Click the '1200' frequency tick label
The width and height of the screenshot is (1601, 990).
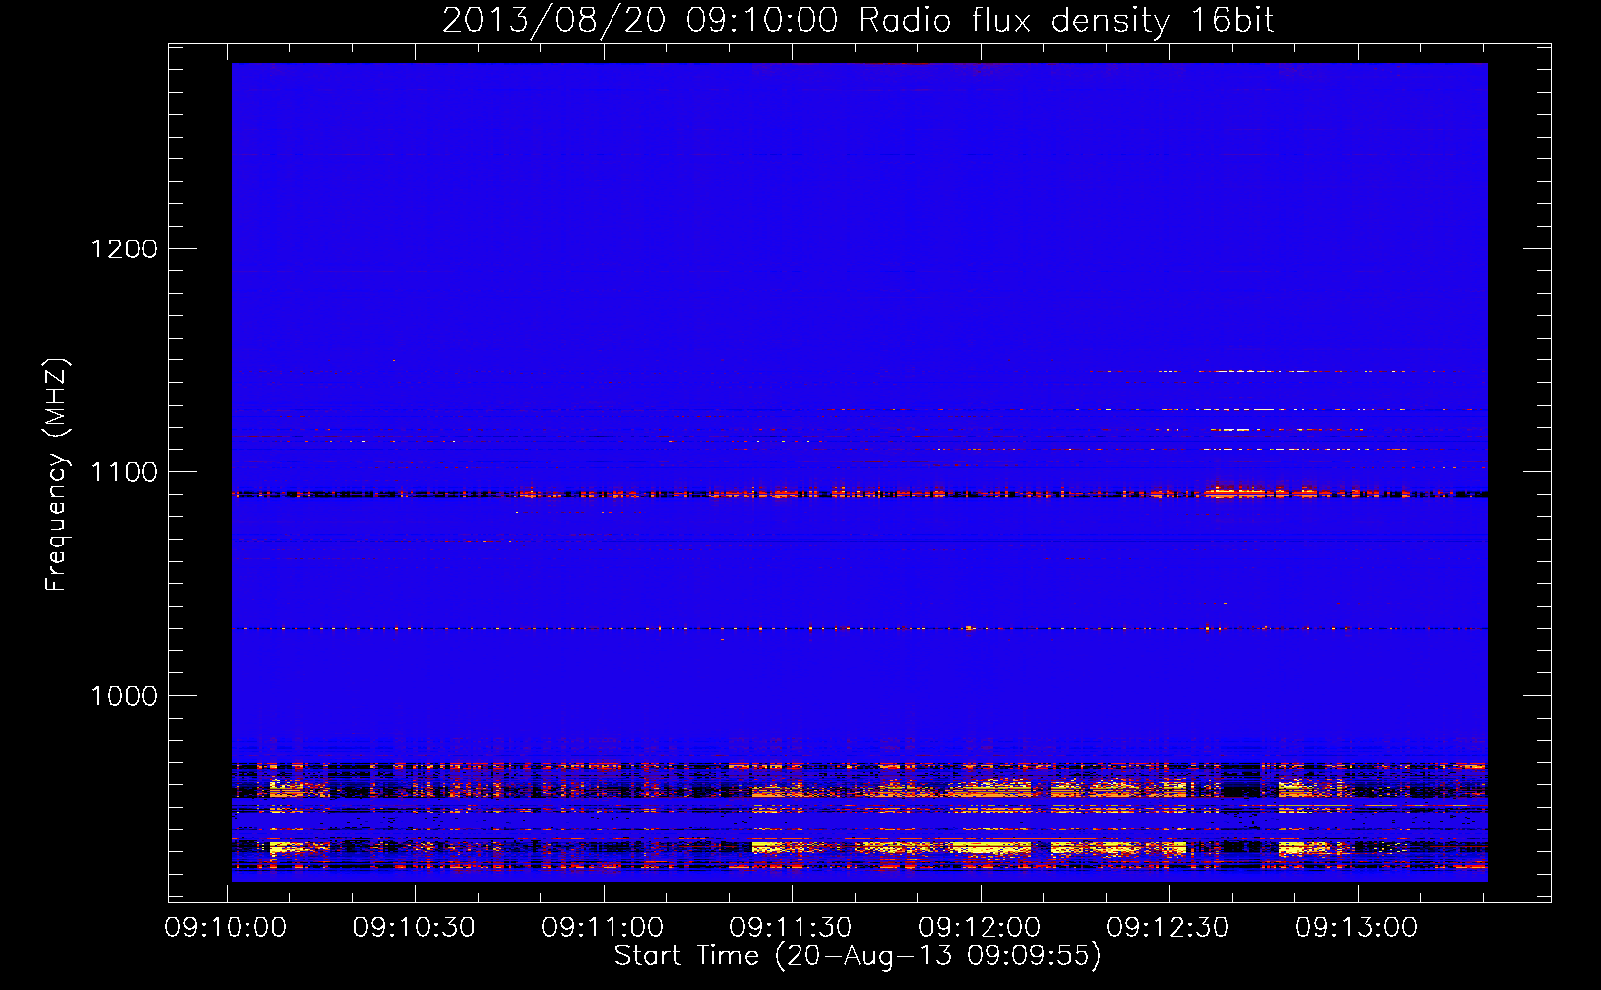(x=125, y=248)
